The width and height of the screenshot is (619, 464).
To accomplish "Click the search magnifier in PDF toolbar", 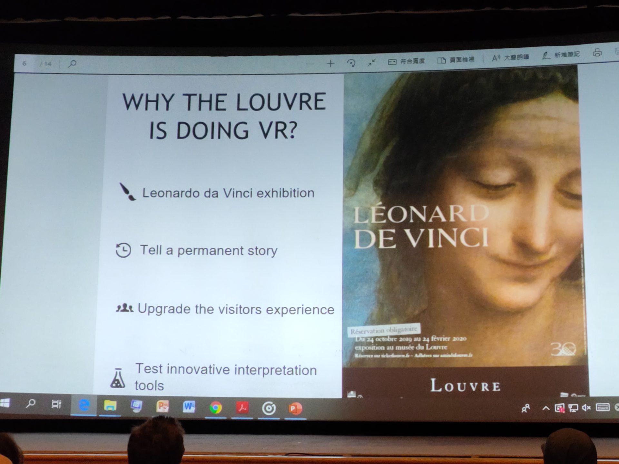I will pos(72,63).
